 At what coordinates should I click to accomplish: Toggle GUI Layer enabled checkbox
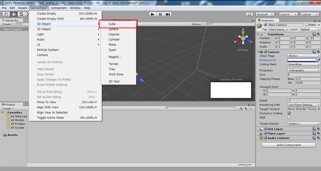(266, 129)
